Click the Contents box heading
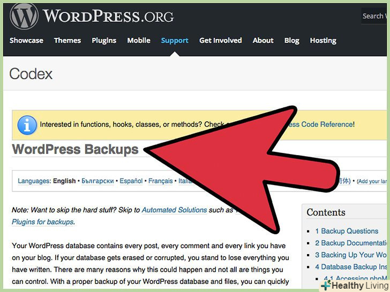This screenshot has height=292, width=390. pos(326,212)
